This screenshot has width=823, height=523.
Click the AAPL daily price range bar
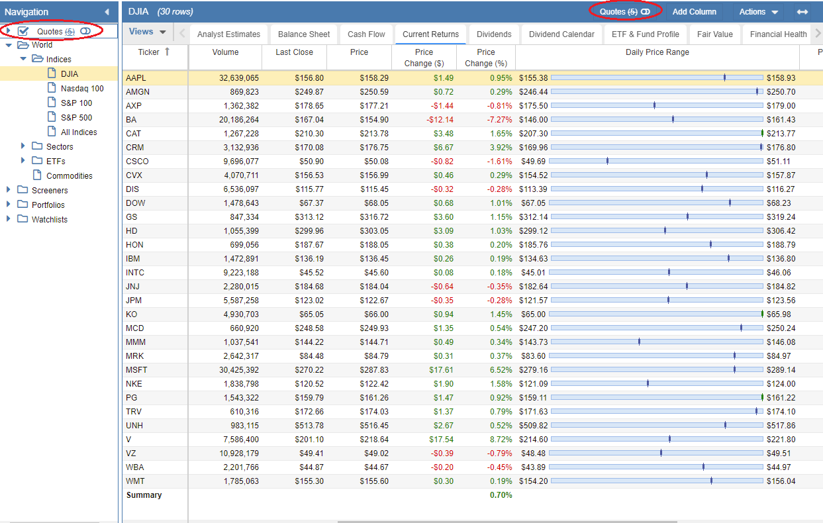pos(657,77)
